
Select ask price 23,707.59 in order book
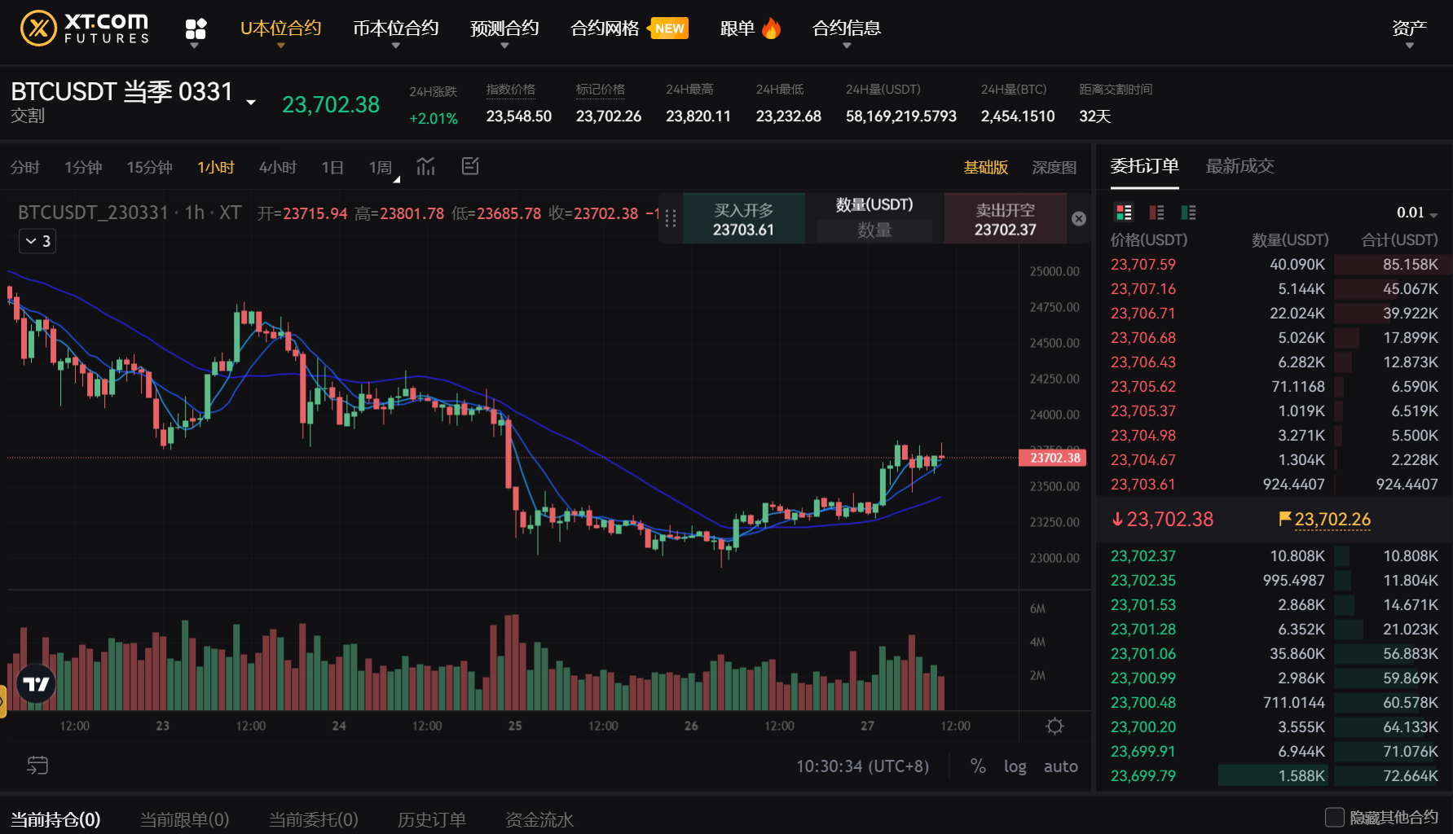point(1143,265)
